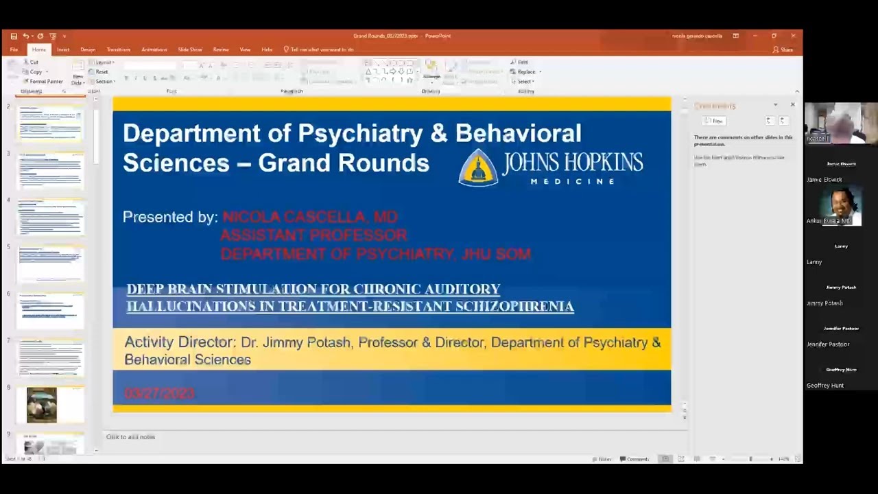Expand the Replace dropdown arrow
Viewport: 878px width, 494px height.
pos(540,72)
